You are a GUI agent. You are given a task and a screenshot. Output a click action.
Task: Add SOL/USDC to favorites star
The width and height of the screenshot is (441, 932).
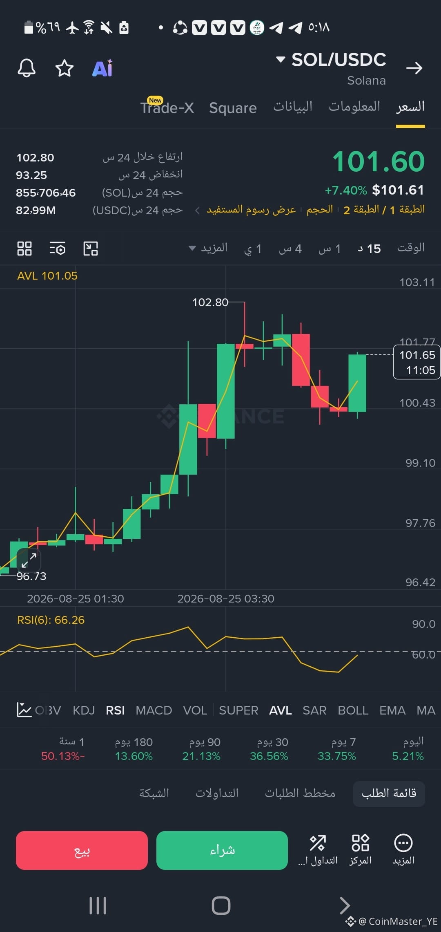point(65,68)
